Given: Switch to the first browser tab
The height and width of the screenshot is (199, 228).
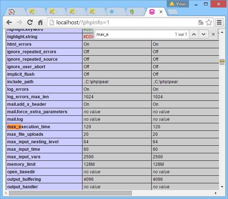Looking at the screenshot, I should tap(14, 12).
